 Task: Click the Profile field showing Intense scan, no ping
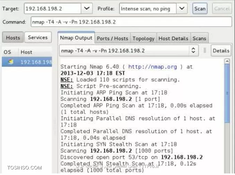tap(148, 9)
